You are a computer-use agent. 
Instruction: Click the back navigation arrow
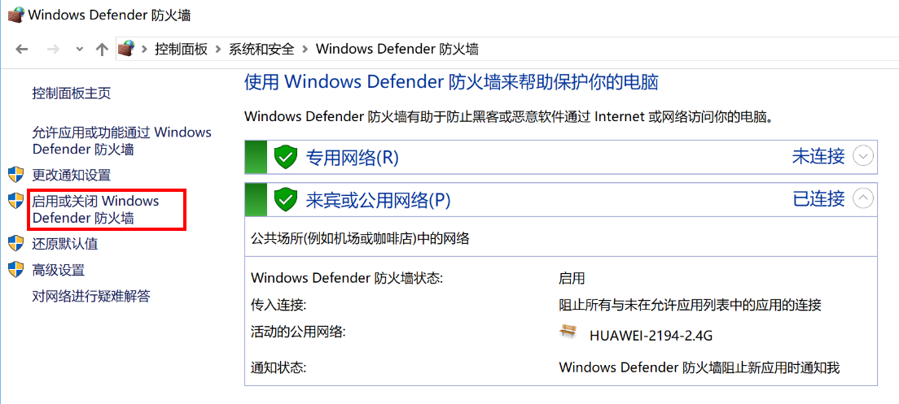22,49
